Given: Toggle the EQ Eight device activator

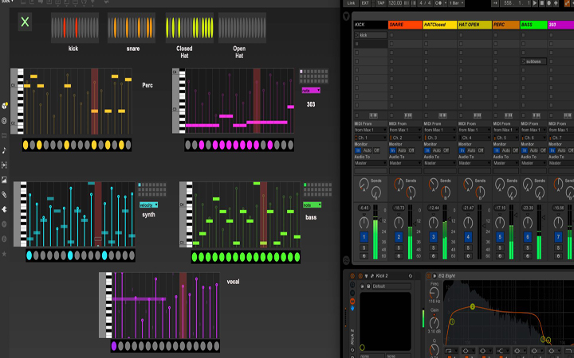Looking at the screenshot, I should point(429,276).
